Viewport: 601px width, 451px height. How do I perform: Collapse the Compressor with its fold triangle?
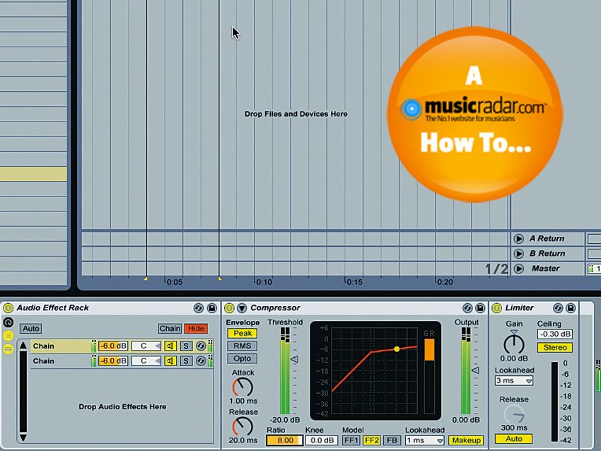pos(243,307)
